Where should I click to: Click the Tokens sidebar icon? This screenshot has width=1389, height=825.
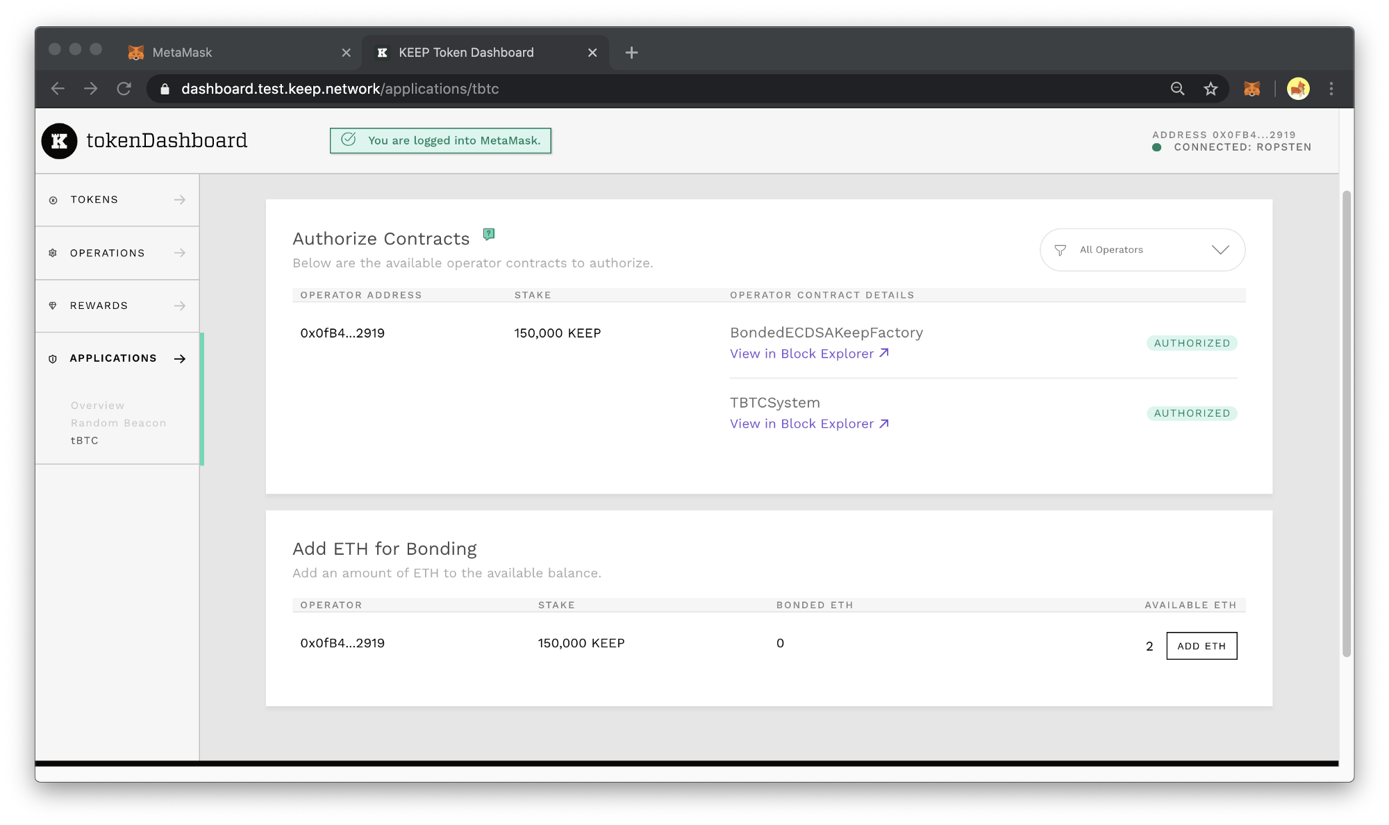(x=53, y=200)
